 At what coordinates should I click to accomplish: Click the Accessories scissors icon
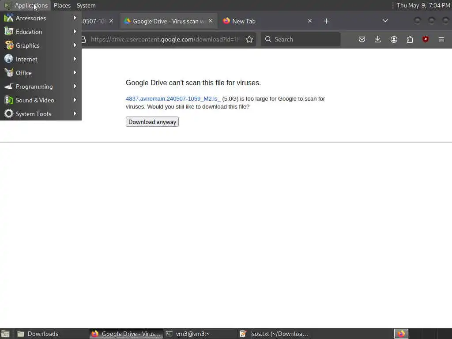point(9,18)
